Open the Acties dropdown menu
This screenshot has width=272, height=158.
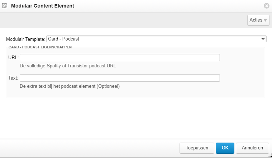coord(258,20)
